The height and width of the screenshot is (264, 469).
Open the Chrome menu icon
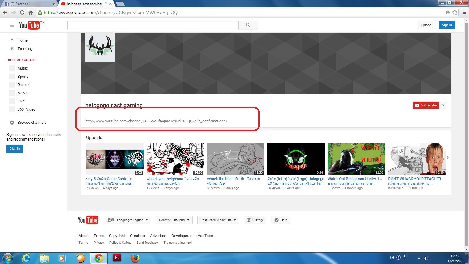point(464,12)
